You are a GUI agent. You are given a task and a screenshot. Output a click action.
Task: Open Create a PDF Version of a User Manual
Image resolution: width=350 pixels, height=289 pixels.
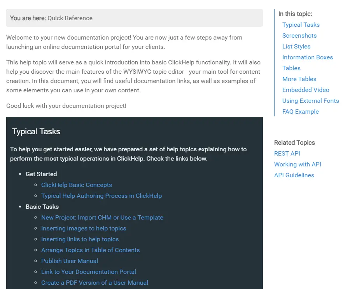94,283
